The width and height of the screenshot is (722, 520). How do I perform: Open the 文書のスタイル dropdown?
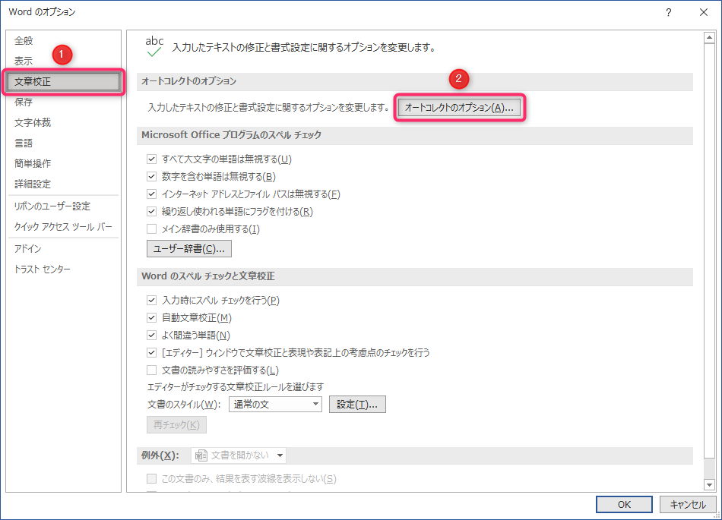[x=275, y=405]
